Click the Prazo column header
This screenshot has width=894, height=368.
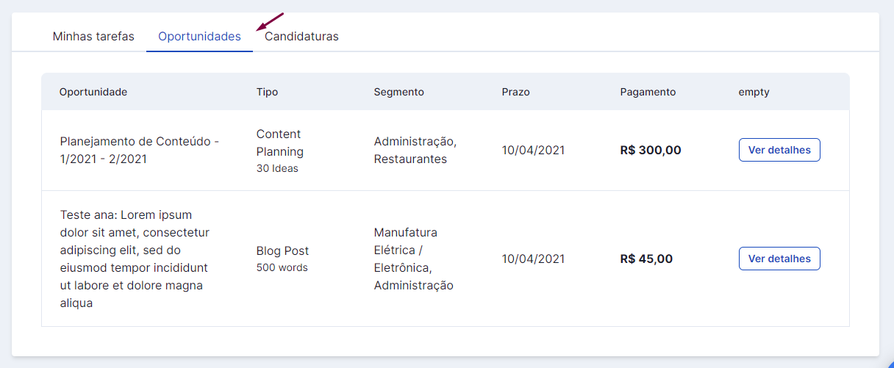coord(515,92)
